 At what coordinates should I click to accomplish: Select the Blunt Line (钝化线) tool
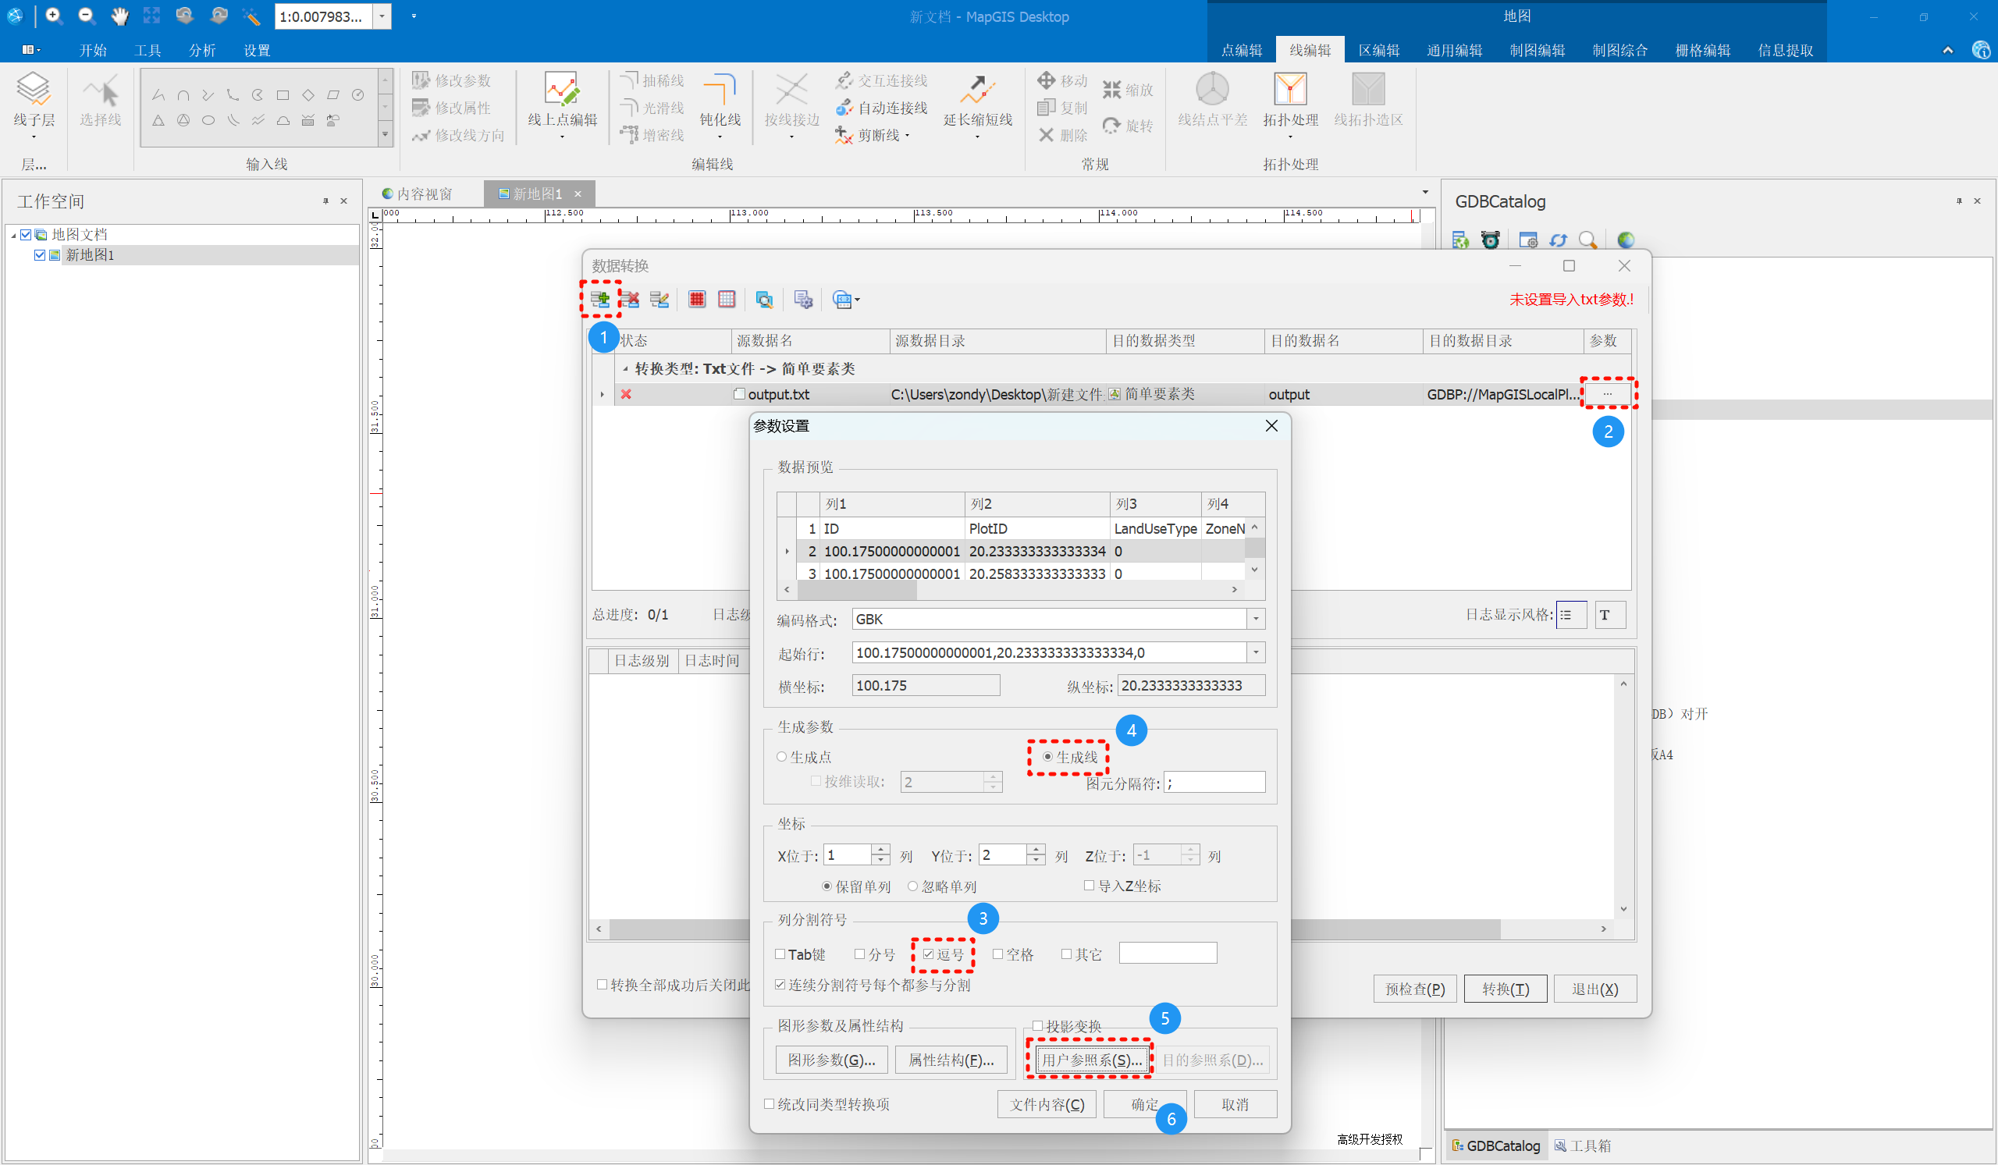pyautogui.click(x=719, y=91)
